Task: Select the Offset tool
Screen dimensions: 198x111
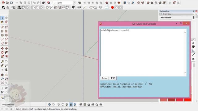Action: (6, 56)
